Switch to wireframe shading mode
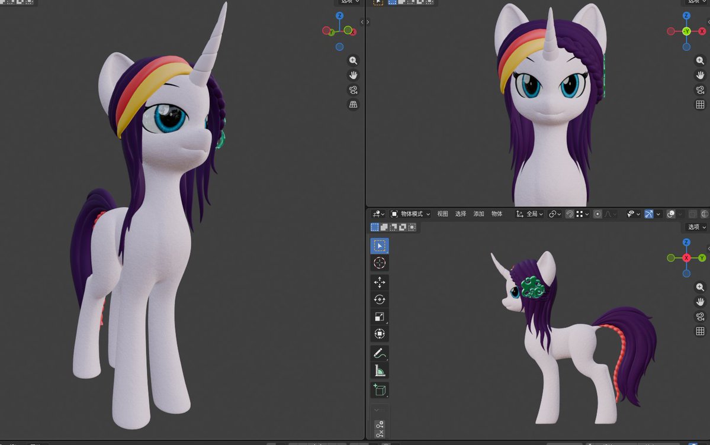Viewport: 710px width, 445px height. pos(705,214)
